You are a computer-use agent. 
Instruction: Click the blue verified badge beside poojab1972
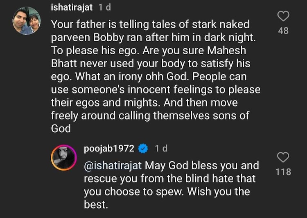143,149
